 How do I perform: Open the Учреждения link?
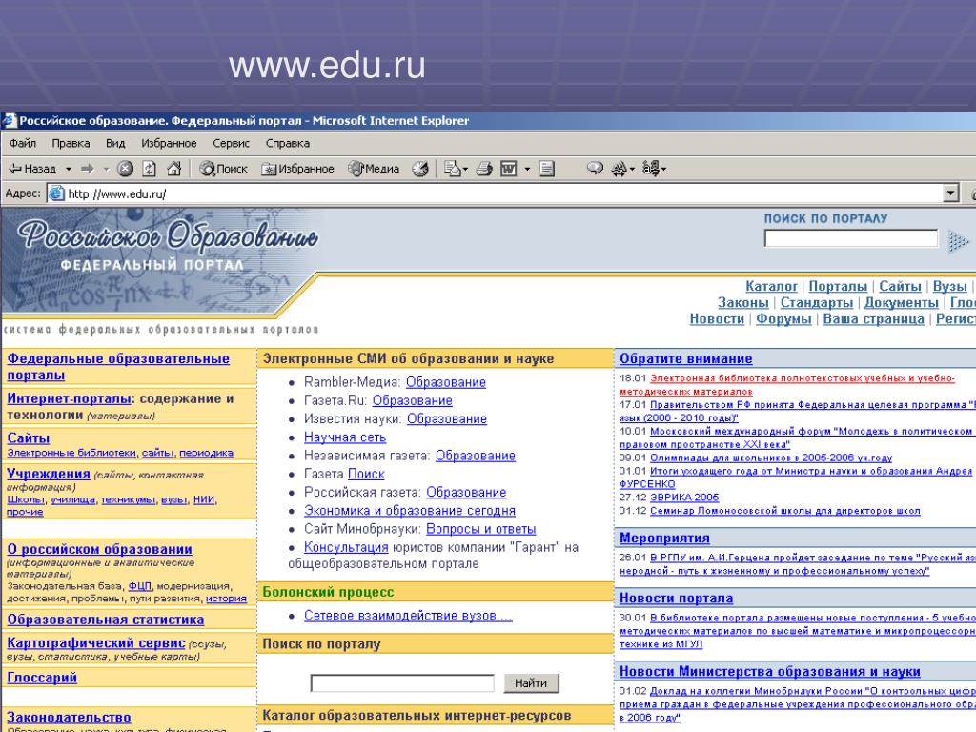pyautogui.click(x=49, y=474)
